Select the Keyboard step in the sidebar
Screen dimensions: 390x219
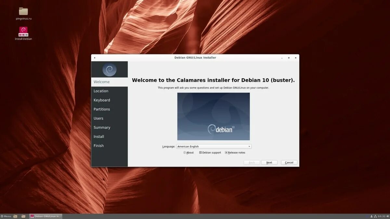click(x=110, y=100)
